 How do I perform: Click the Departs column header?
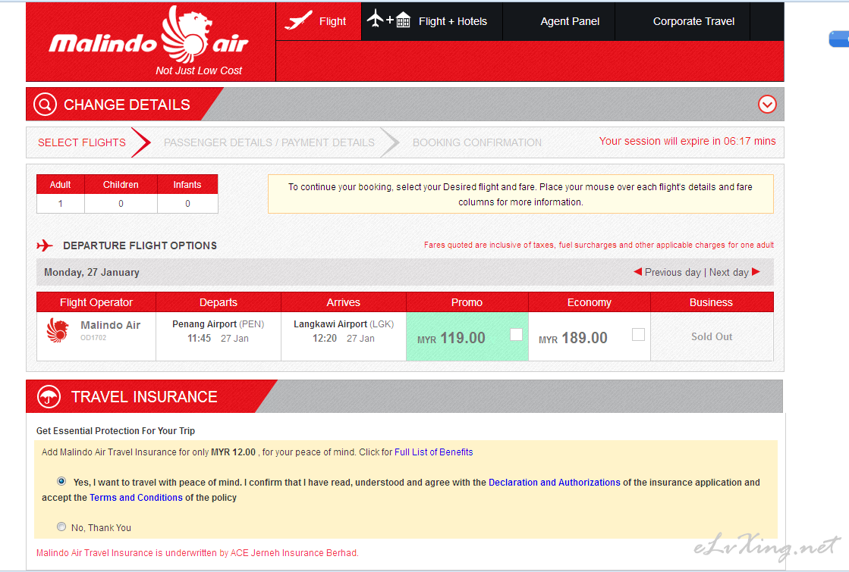pyautogui.click(x=219, y=302)
